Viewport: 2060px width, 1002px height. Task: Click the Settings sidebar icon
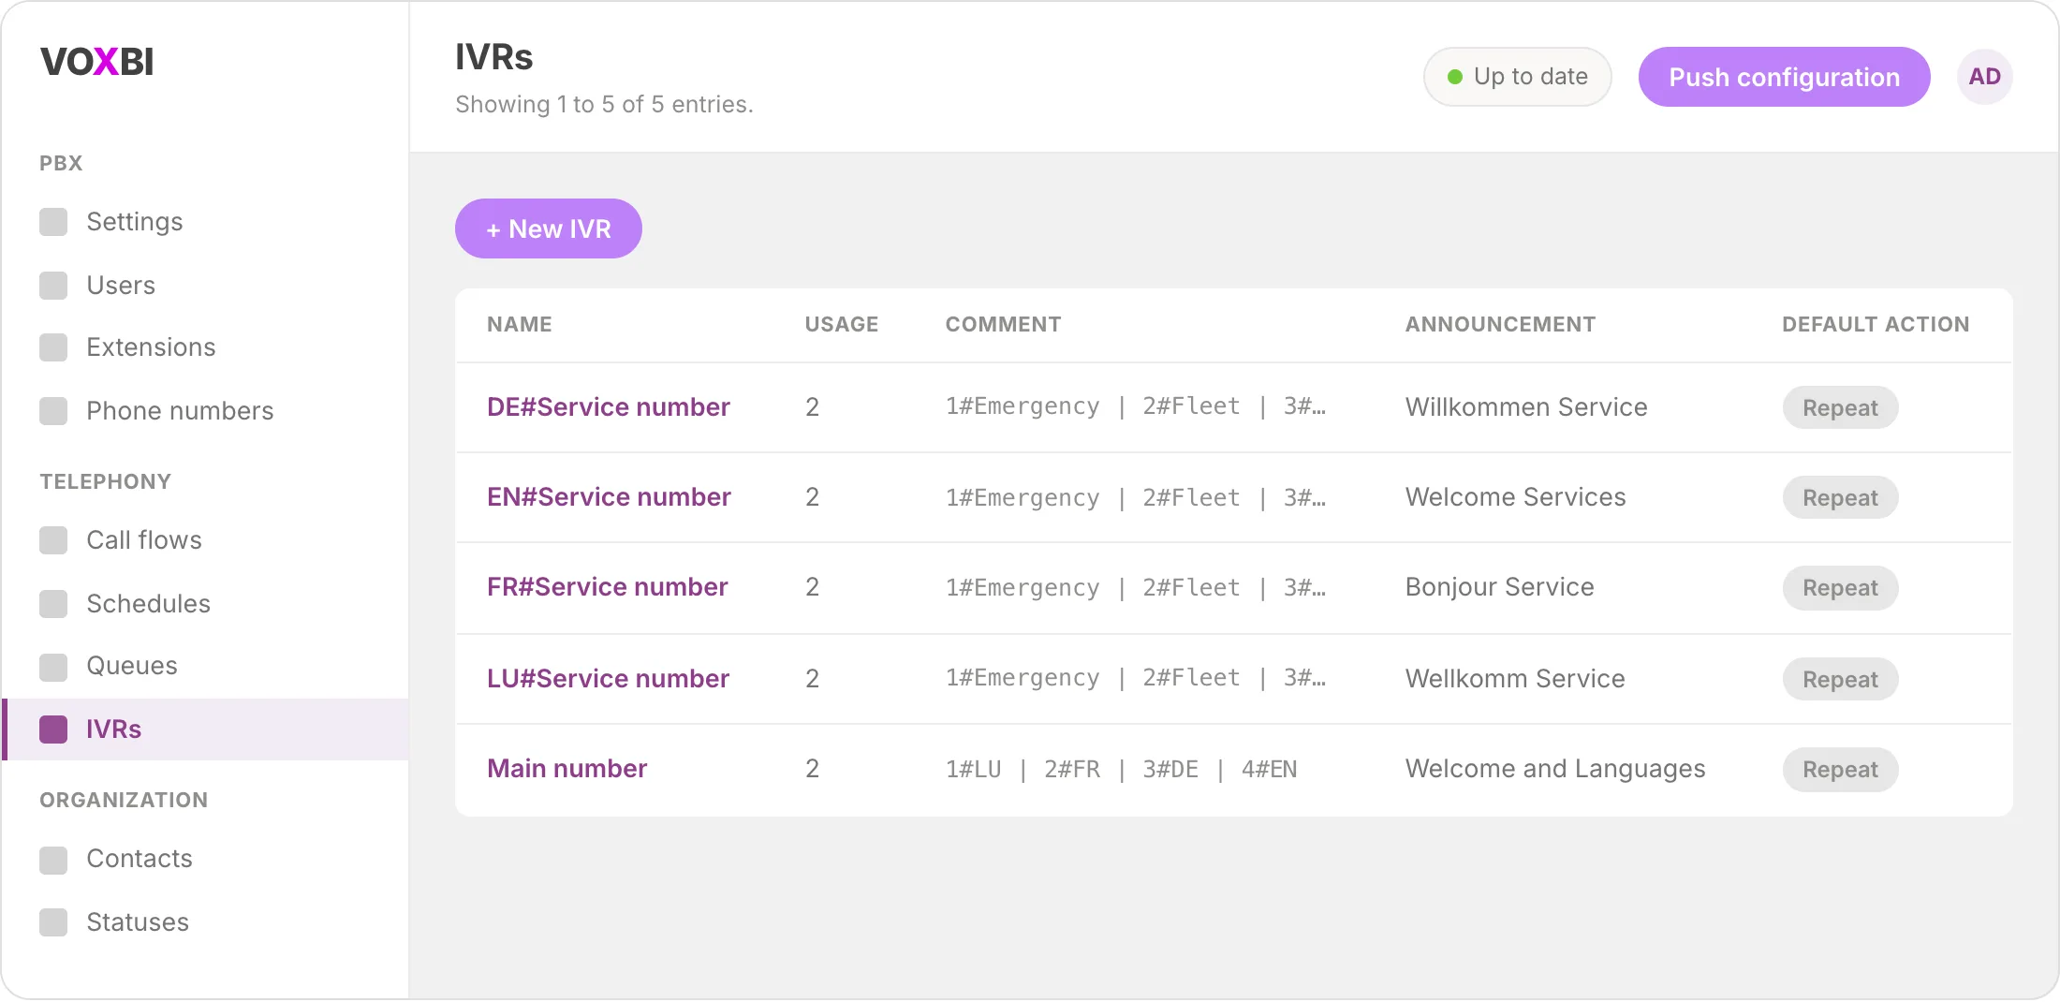click(53, 222)
